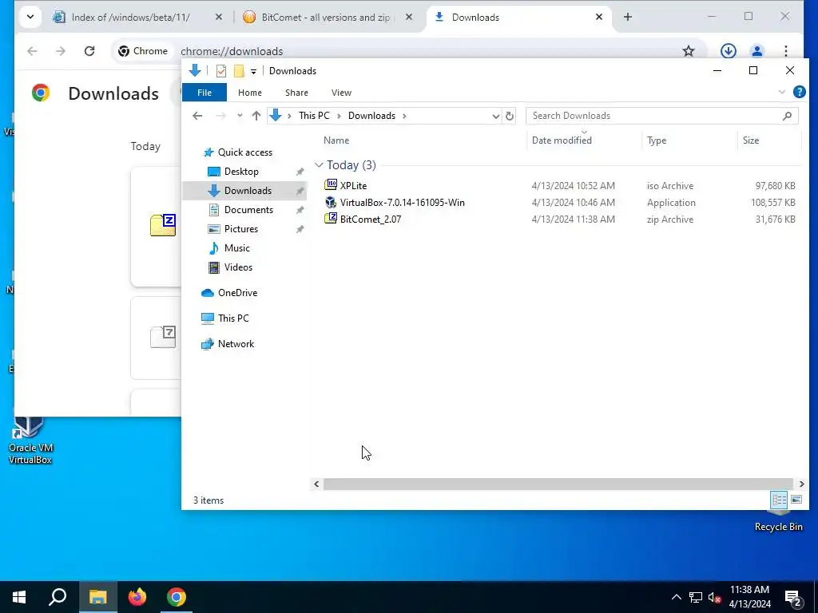This screenshot has height=613, width=818.
Task: Click XPLite date 4/13/2024 10:52 AM
Action: 573,185
